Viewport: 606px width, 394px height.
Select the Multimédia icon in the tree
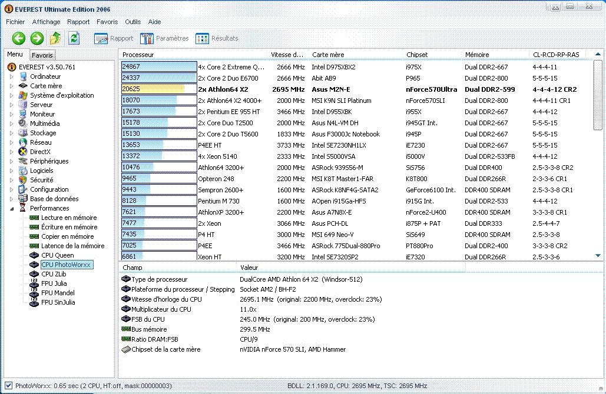point(23,123)
